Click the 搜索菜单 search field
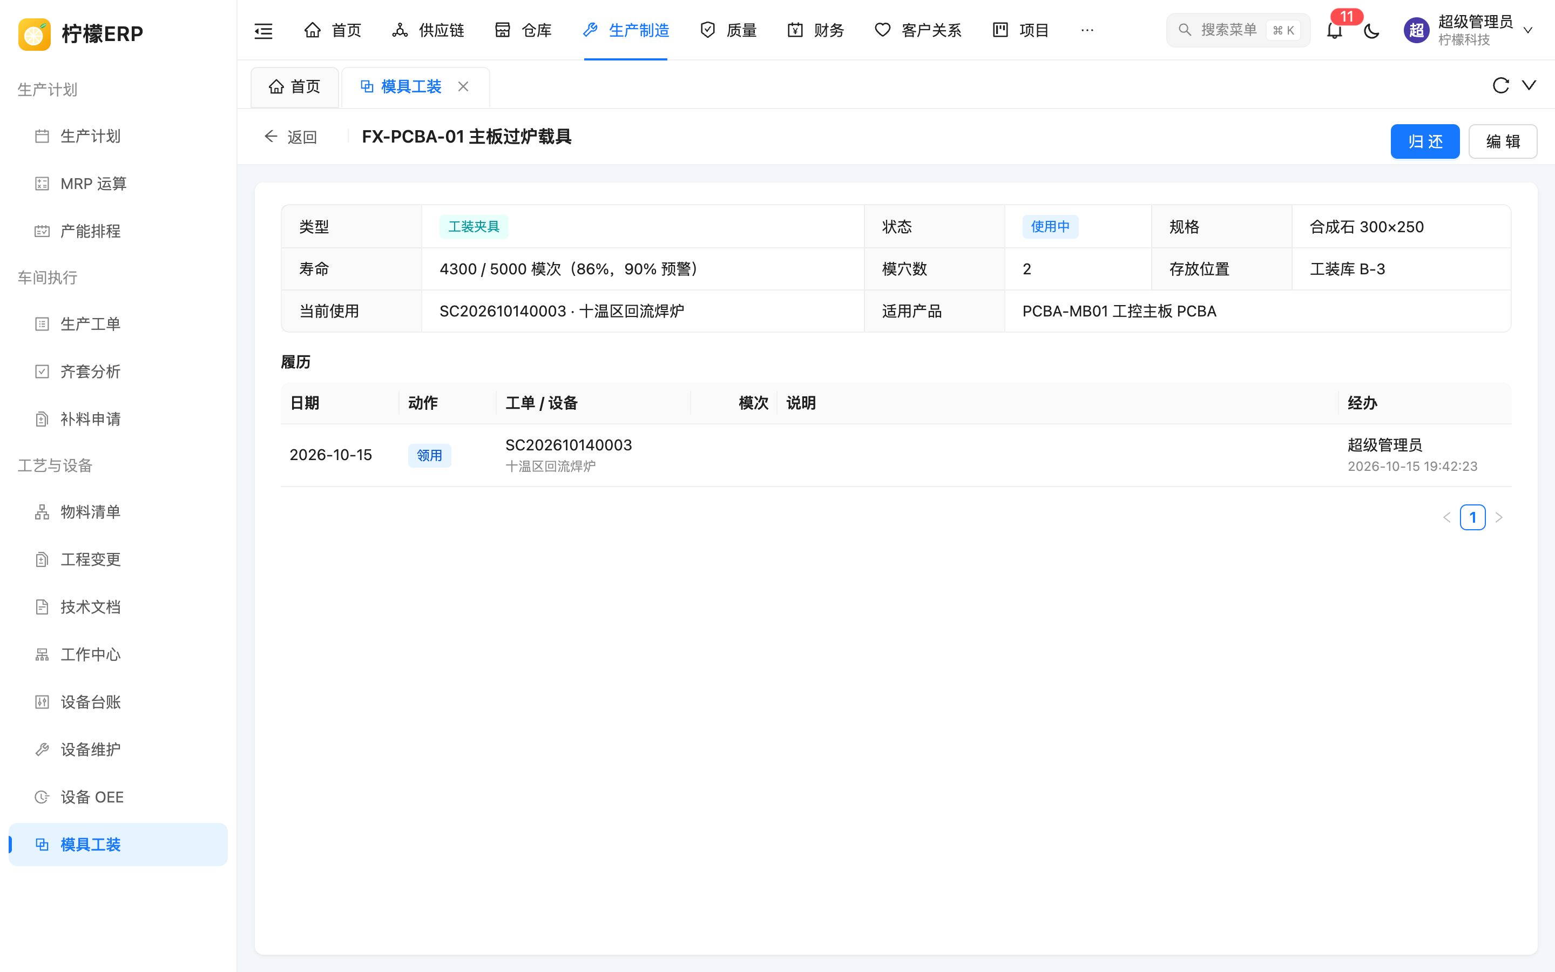 pyautogui.click(x=1238, y=30)
